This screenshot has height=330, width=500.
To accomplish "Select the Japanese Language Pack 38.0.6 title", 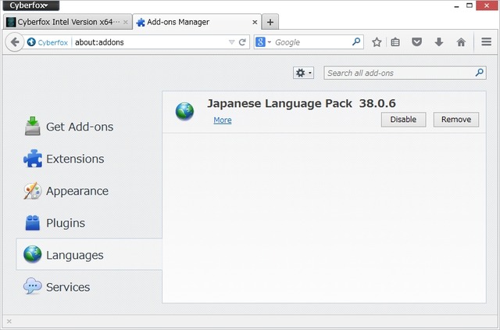I will [302, 103].
